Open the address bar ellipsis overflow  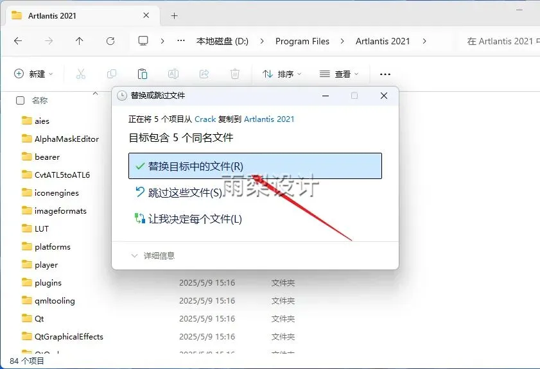click(x=181, y=41)
